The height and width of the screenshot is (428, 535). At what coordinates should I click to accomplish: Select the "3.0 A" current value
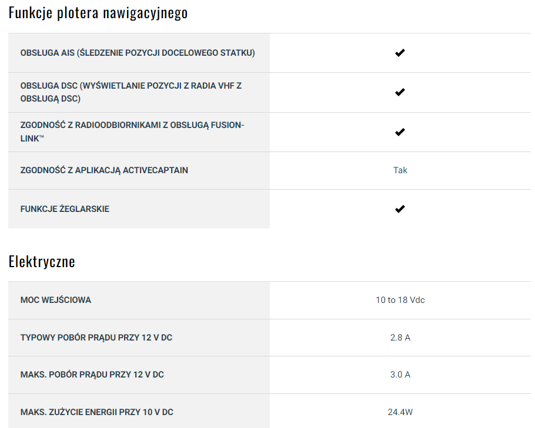400,375
